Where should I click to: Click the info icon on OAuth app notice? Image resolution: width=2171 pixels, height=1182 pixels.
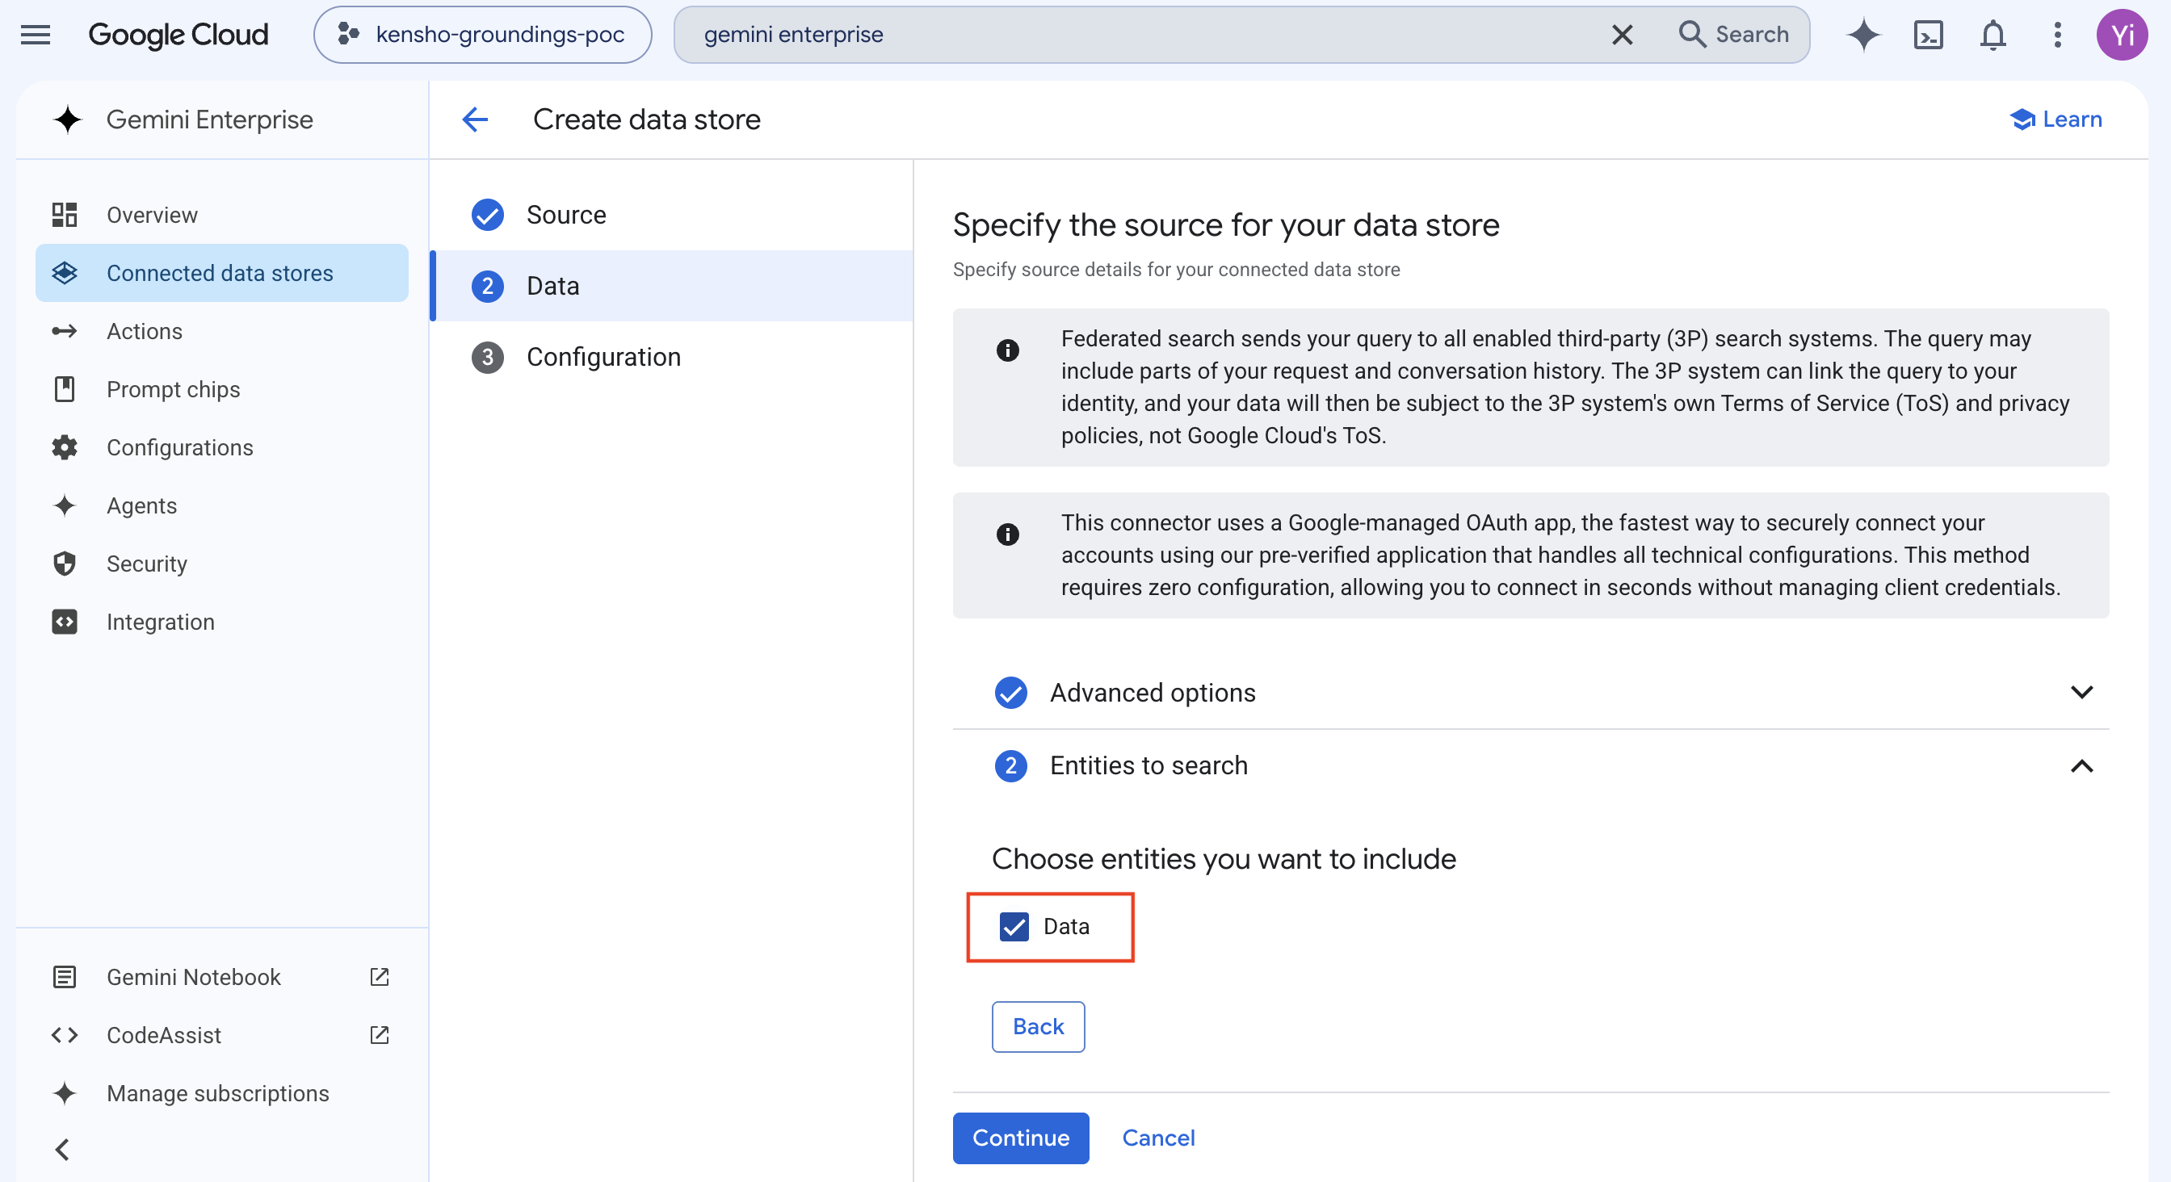point(1007,534)
